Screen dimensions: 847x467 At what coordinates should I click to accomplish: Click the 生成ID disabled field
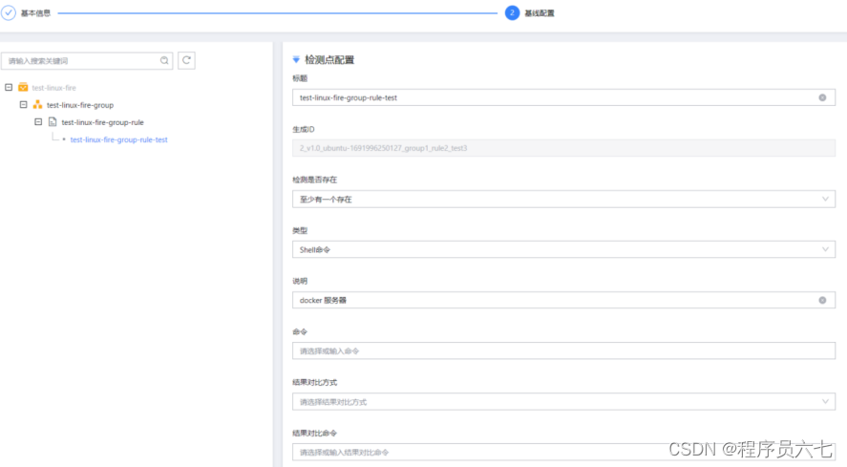tap(563, 148)
